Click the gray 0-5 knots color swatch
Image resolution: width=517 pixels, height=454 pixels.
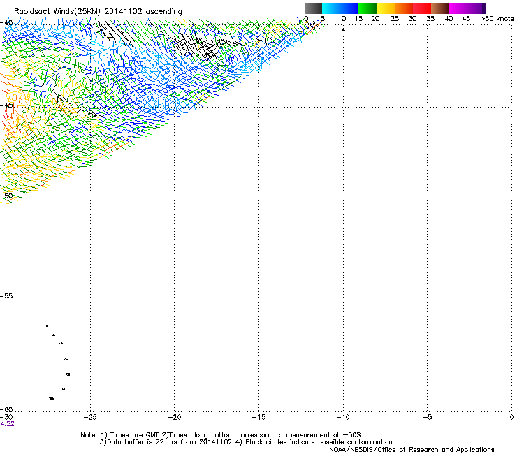click(x=313, y=8)
